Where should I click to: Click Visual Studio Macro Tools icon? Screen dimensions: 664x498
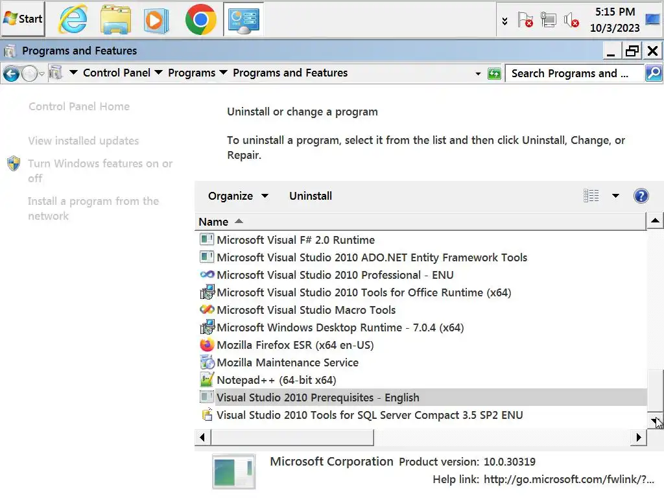pos(207,309)
